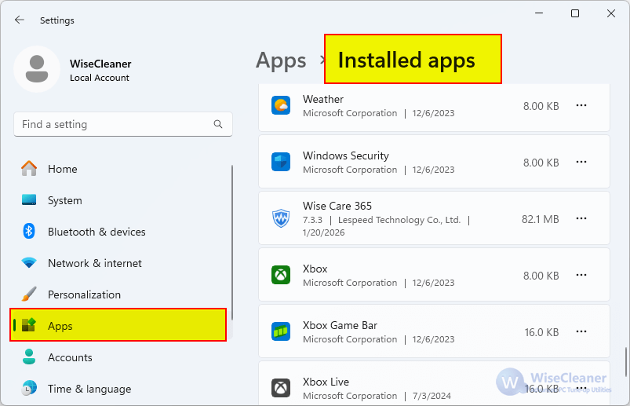Click the Installed apps page title

tap(406, 60)
